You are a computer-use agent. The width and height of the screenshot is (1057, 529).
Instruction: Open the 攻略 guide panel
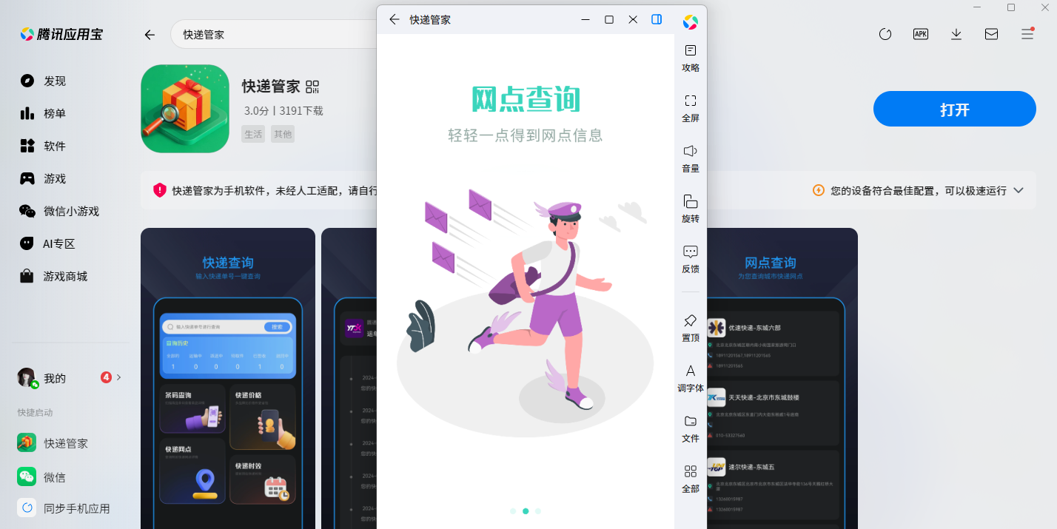[x=690, y=58]
